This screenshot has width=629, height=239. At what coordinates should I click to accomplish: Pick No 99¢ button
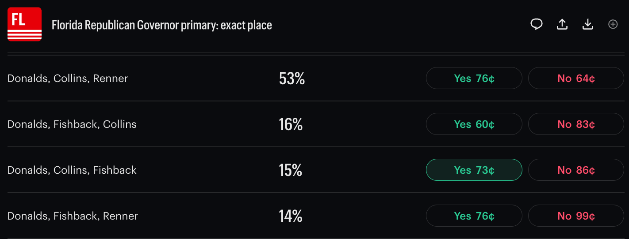(x=576, y=216)
